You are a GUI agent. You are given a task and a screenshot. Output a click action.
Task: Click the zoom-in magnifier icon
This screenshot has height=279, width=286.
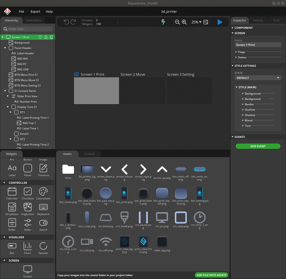pos(184,22)
